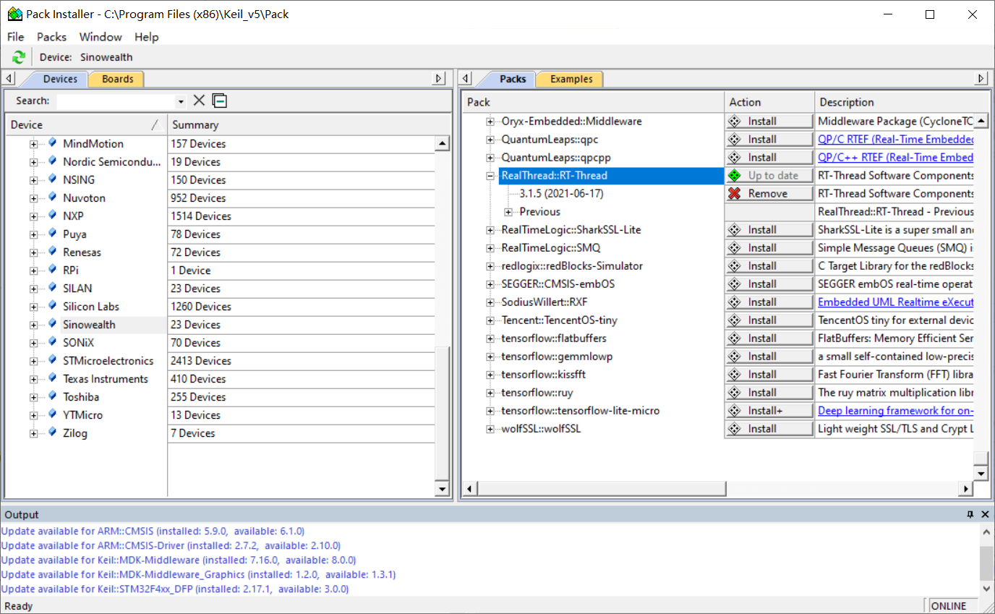Click the green refresh packs icon
The image size is (995, 614).
click(x=19, y=57)
